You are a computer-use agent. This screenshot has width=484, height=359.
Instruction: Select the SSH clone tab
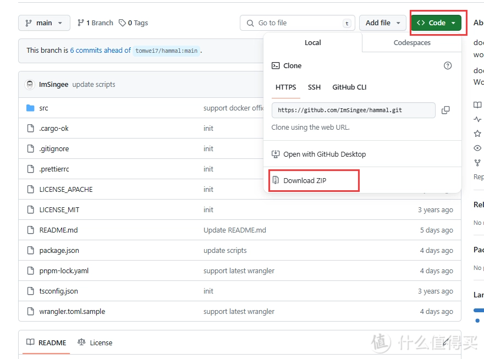(x=314, y=87)
